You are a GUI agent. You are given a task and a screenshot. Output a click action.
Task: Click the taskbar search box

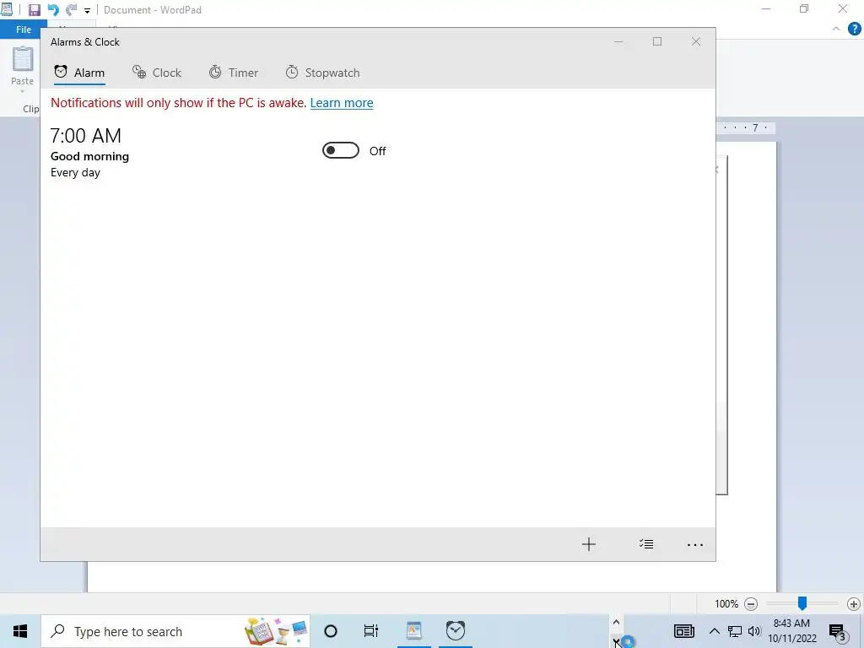(x=175, y=631)
